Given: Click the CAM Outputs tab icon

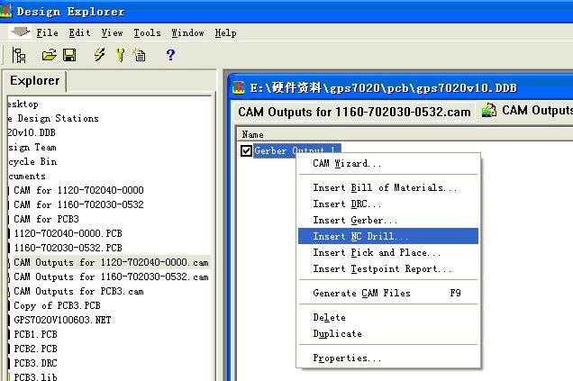Looking at the screenshot, I should (489, 110).
